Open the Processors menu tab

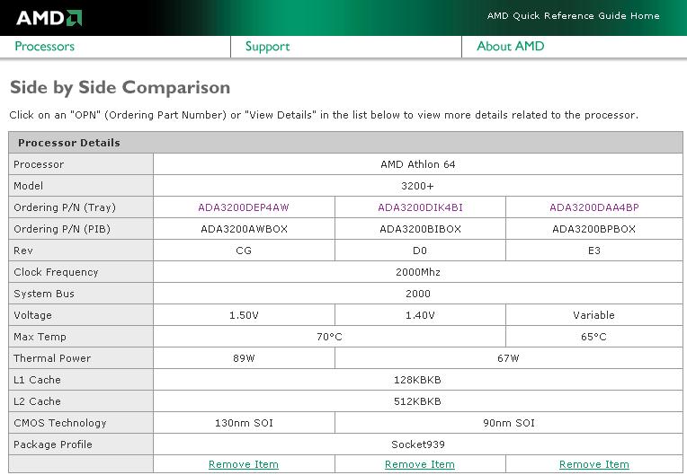coord(45,47)
